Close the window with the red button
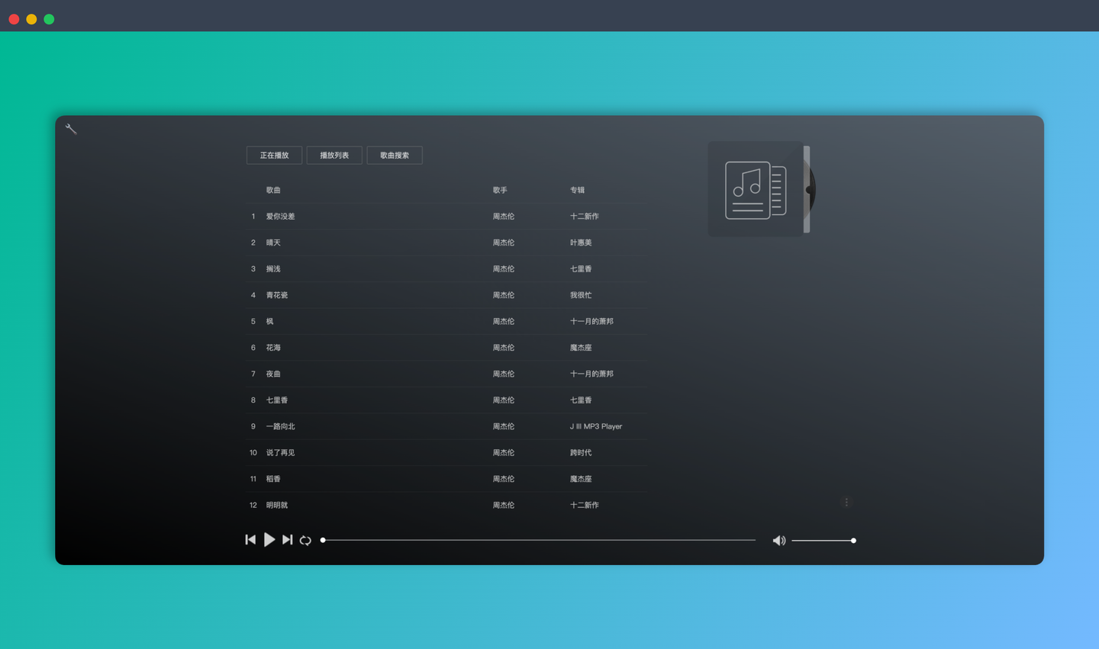The width and height of the screenshot is (1099, 649). point(14,19)
